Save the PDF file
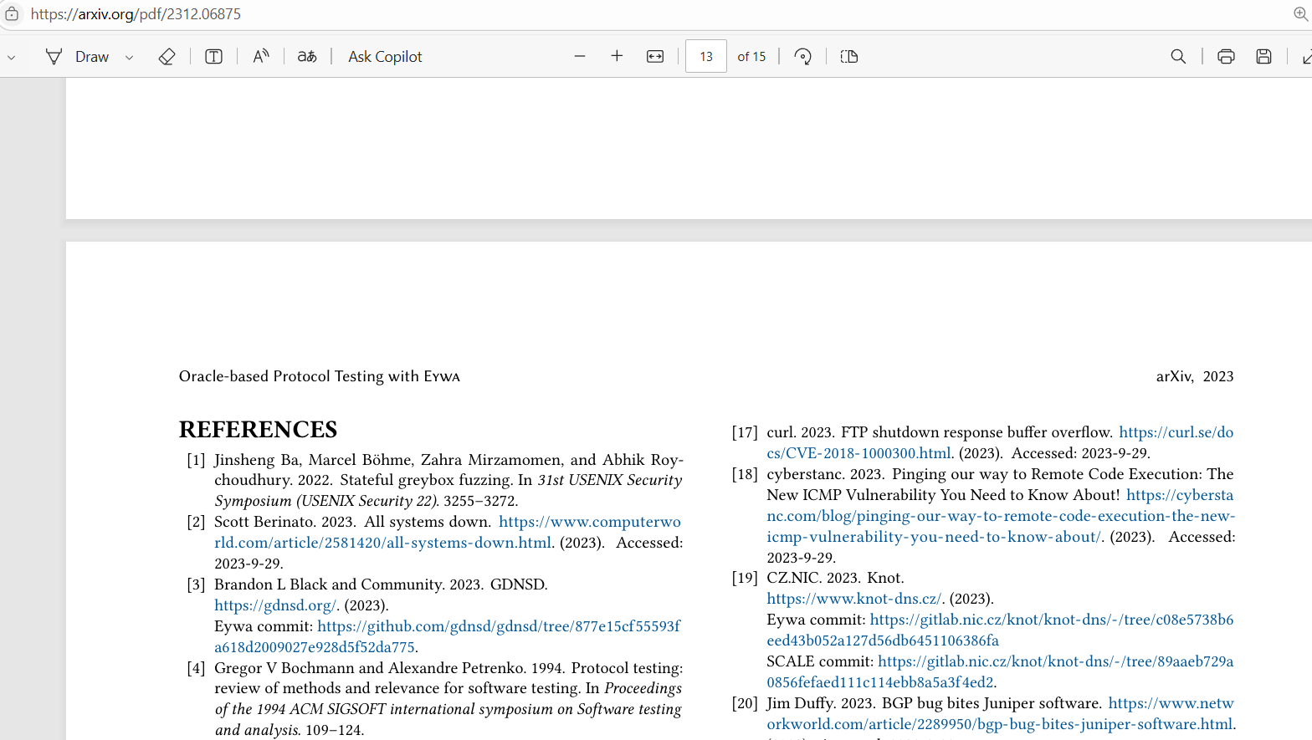This screenshot has width=1312, height=740. coord(1263,56)
